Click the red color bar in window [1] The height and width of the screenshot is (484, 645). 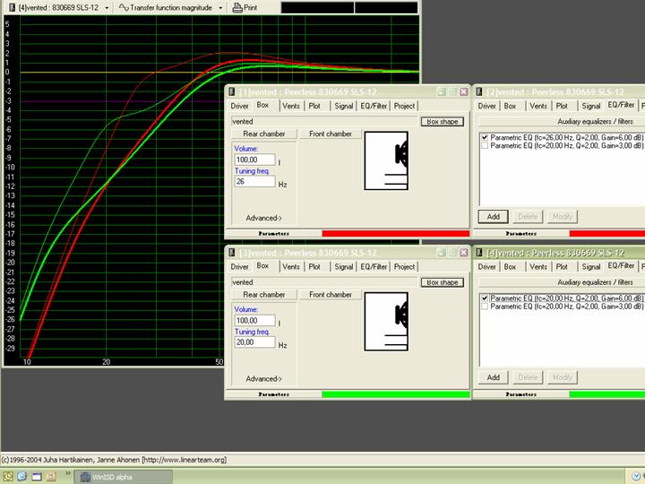[395, 233]
